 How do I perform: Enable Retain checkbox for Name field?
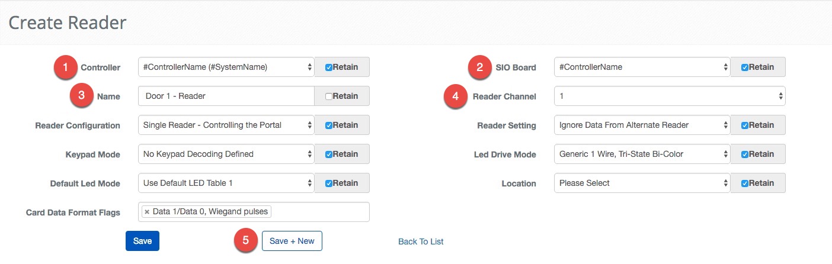coord(329,96)
